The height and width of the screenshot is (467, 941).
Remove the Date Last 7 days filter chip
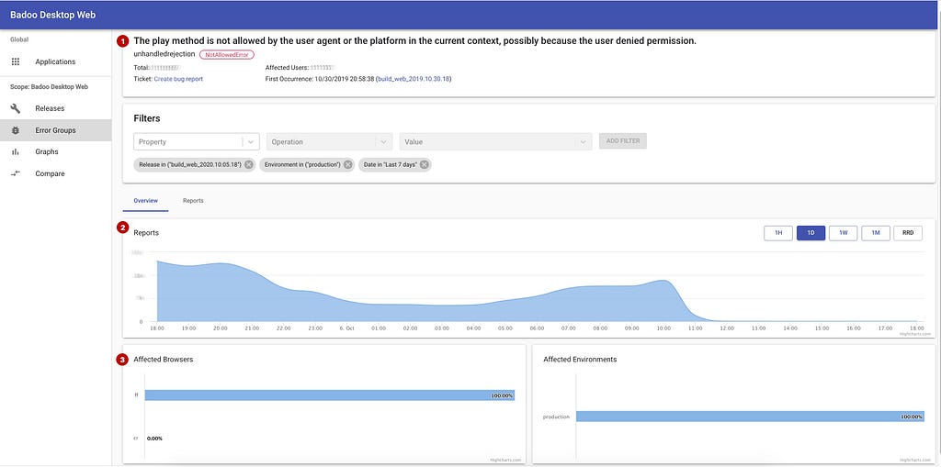(425, 165)
